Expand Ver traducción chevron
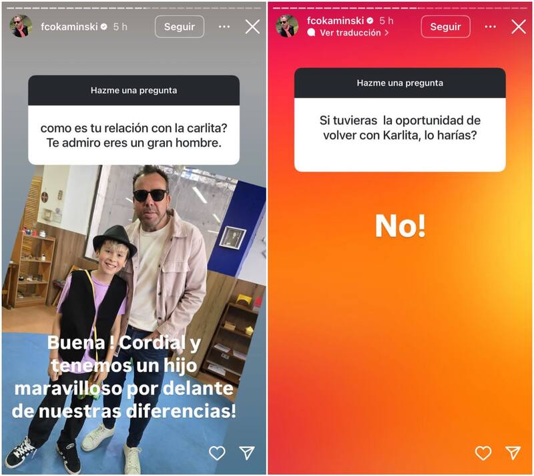 tap(386, 33)
